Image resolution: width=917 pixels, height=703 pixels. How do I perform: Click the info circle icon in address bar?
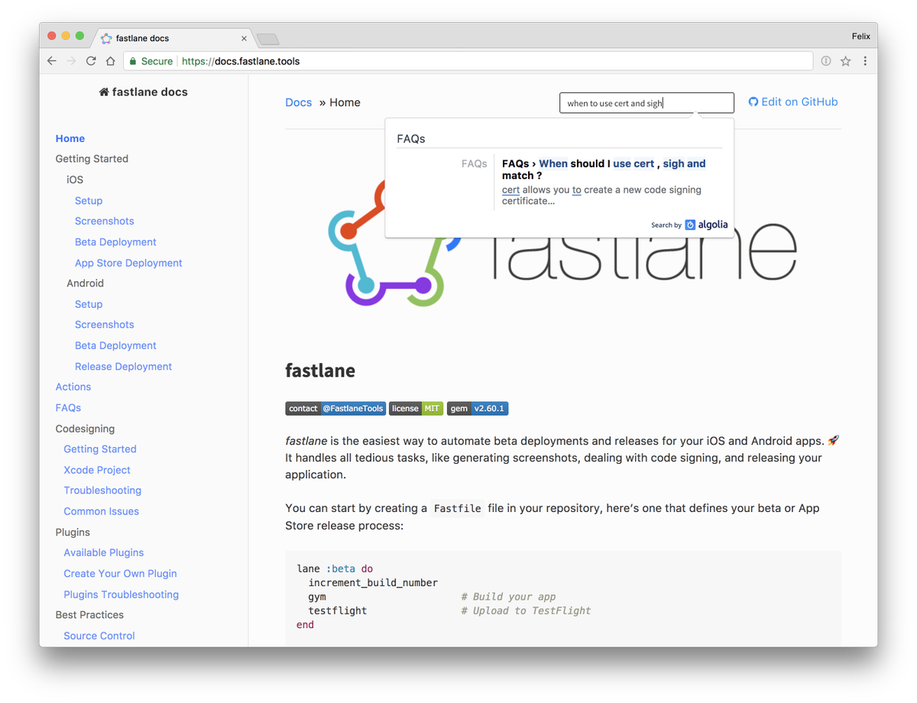point(826,61)
